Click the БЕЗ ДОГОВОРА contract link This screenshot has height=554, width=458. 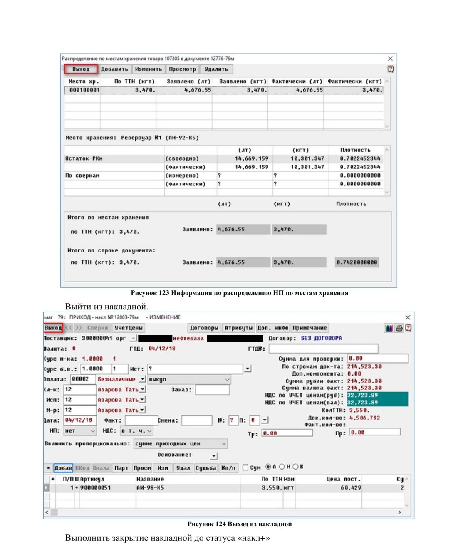(x=321, y=338)
